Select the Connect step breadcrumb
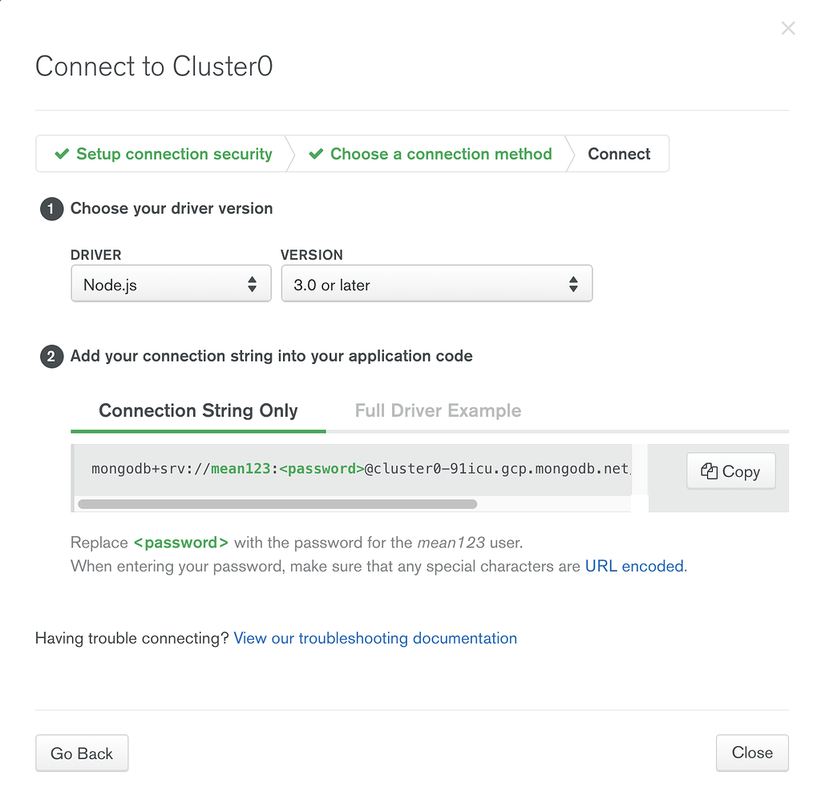Image resolution: width=821 pixels, height=804 pixels. [619, 154]
